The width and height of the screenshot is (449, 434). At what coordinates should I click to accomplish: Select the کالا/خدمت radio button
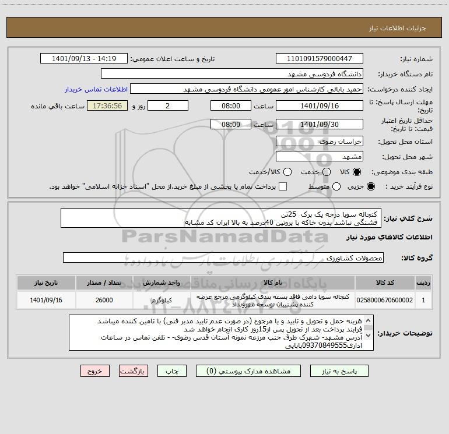click(x=287, y=172)
